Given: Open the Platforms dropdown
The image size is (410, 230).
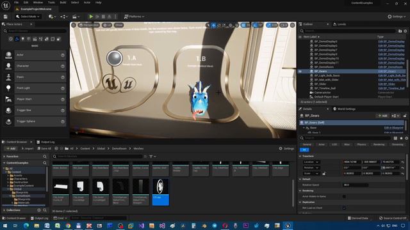Looking at the screenshot, I should click(134, 17).
